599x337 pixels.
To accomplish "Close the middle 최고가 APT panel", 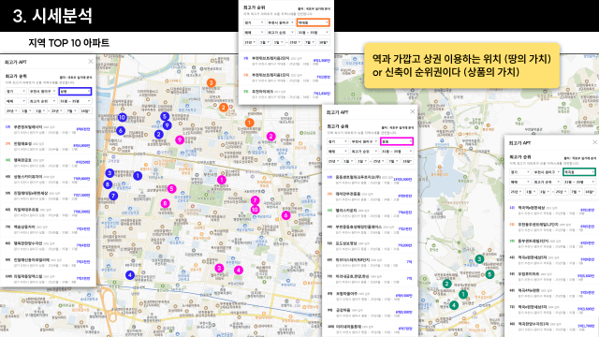I will coord(412,111).
